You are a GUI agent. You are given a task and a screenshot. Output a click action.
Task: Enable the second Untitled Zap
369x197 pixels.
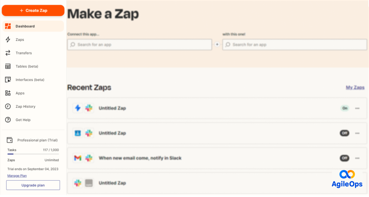point(344,133)
